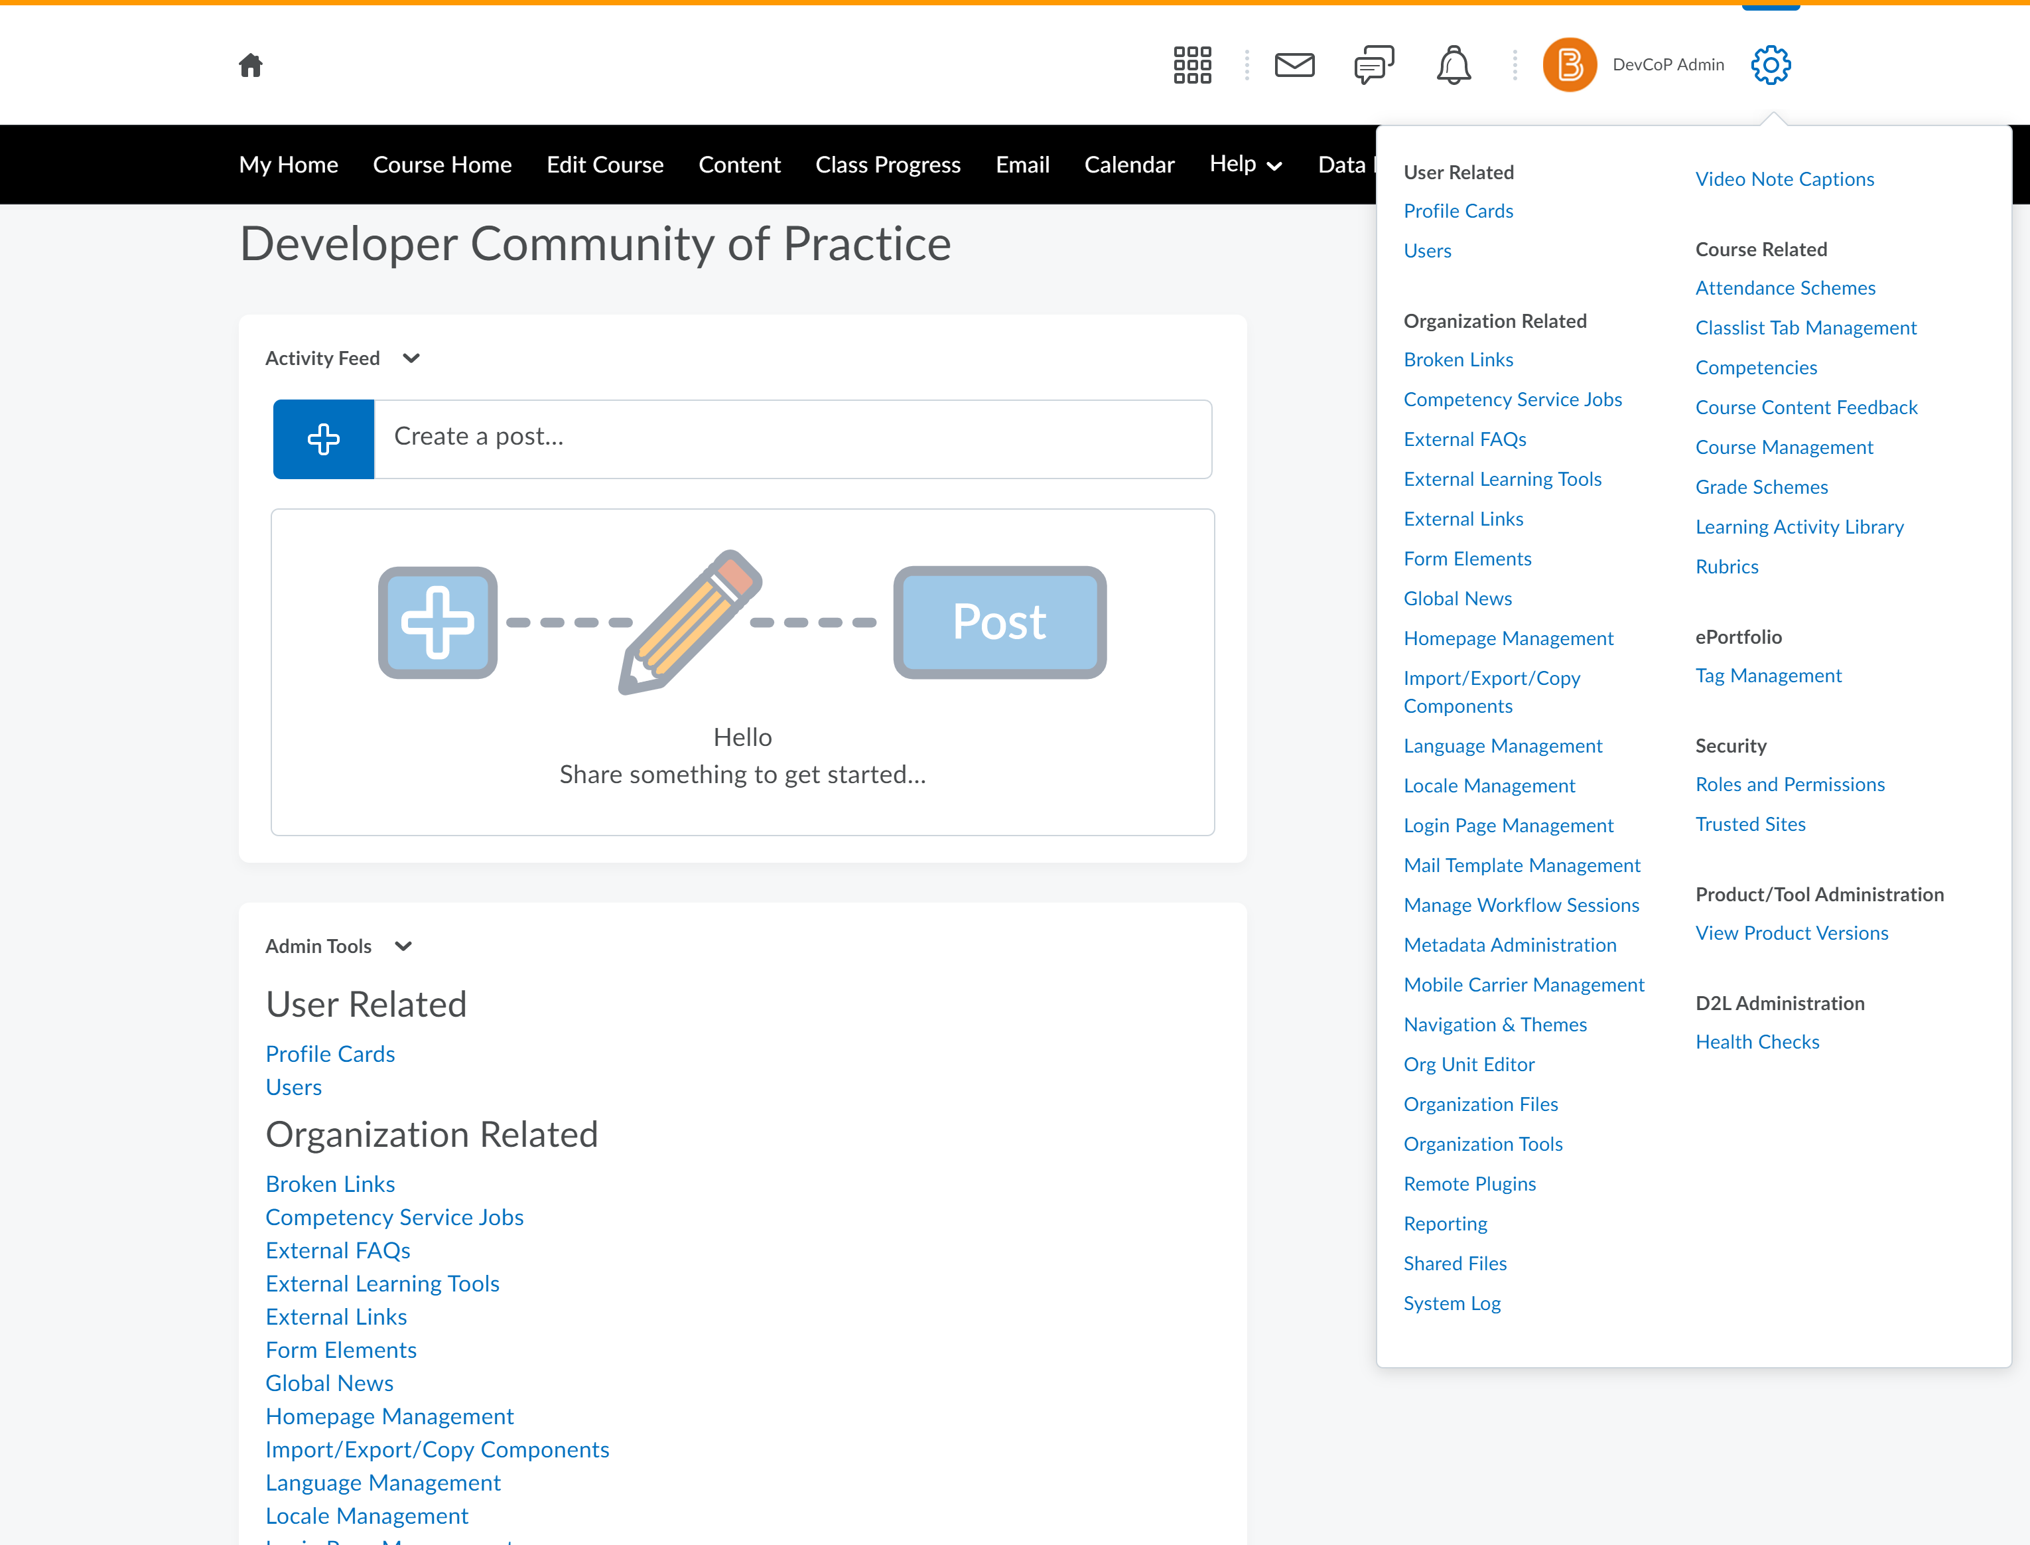
Task: Click the home icon in the navbar
Action: (x=251, y=65)
